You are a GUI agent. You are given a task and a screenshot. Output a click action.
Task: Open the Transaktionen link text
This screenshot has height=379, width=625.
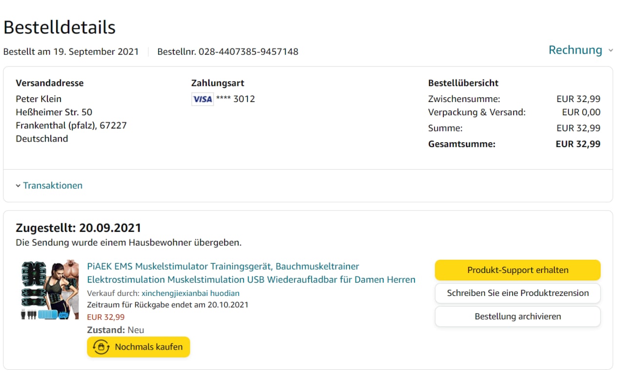[53, 186]
